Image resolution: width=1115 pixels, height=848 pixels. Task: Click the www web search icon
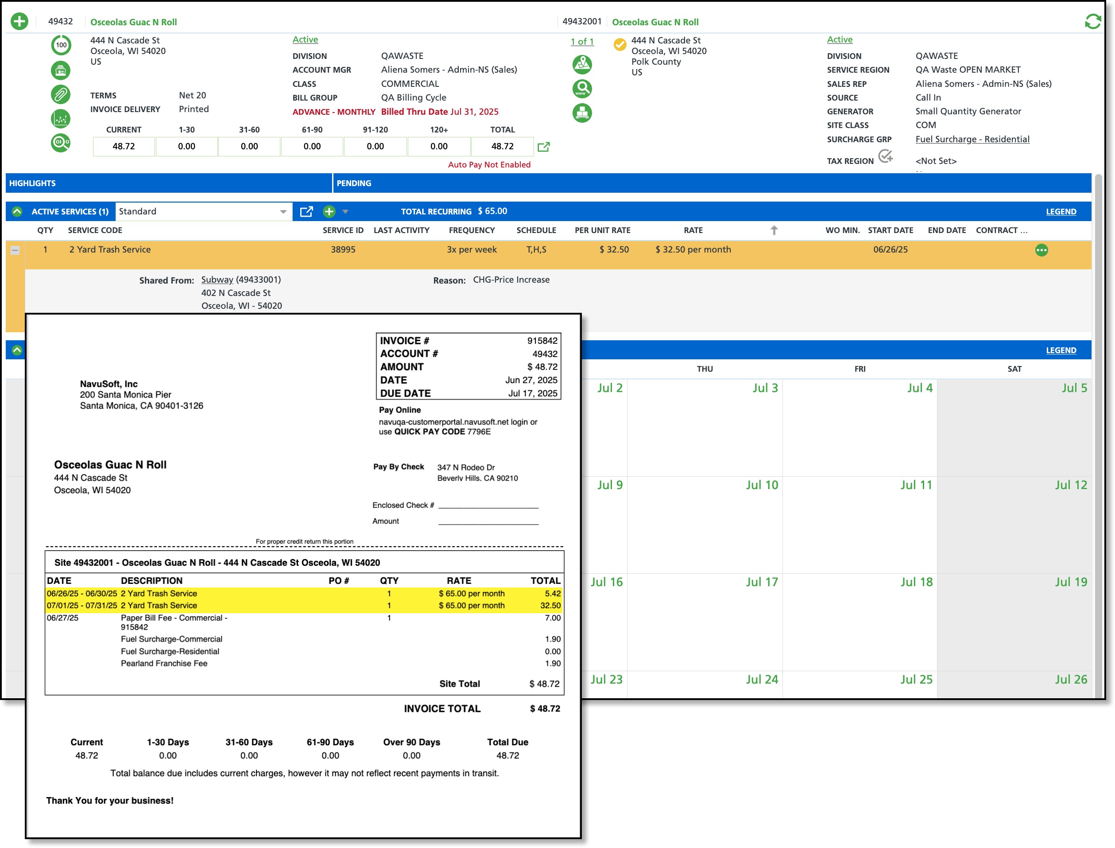[x=582, y=89]
